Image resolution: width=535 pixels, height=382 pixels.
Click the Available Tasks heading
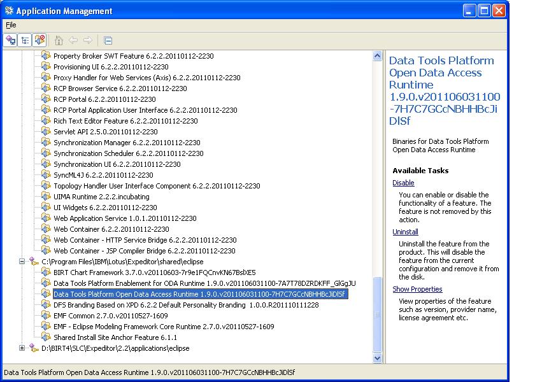(x=420, y=171)
